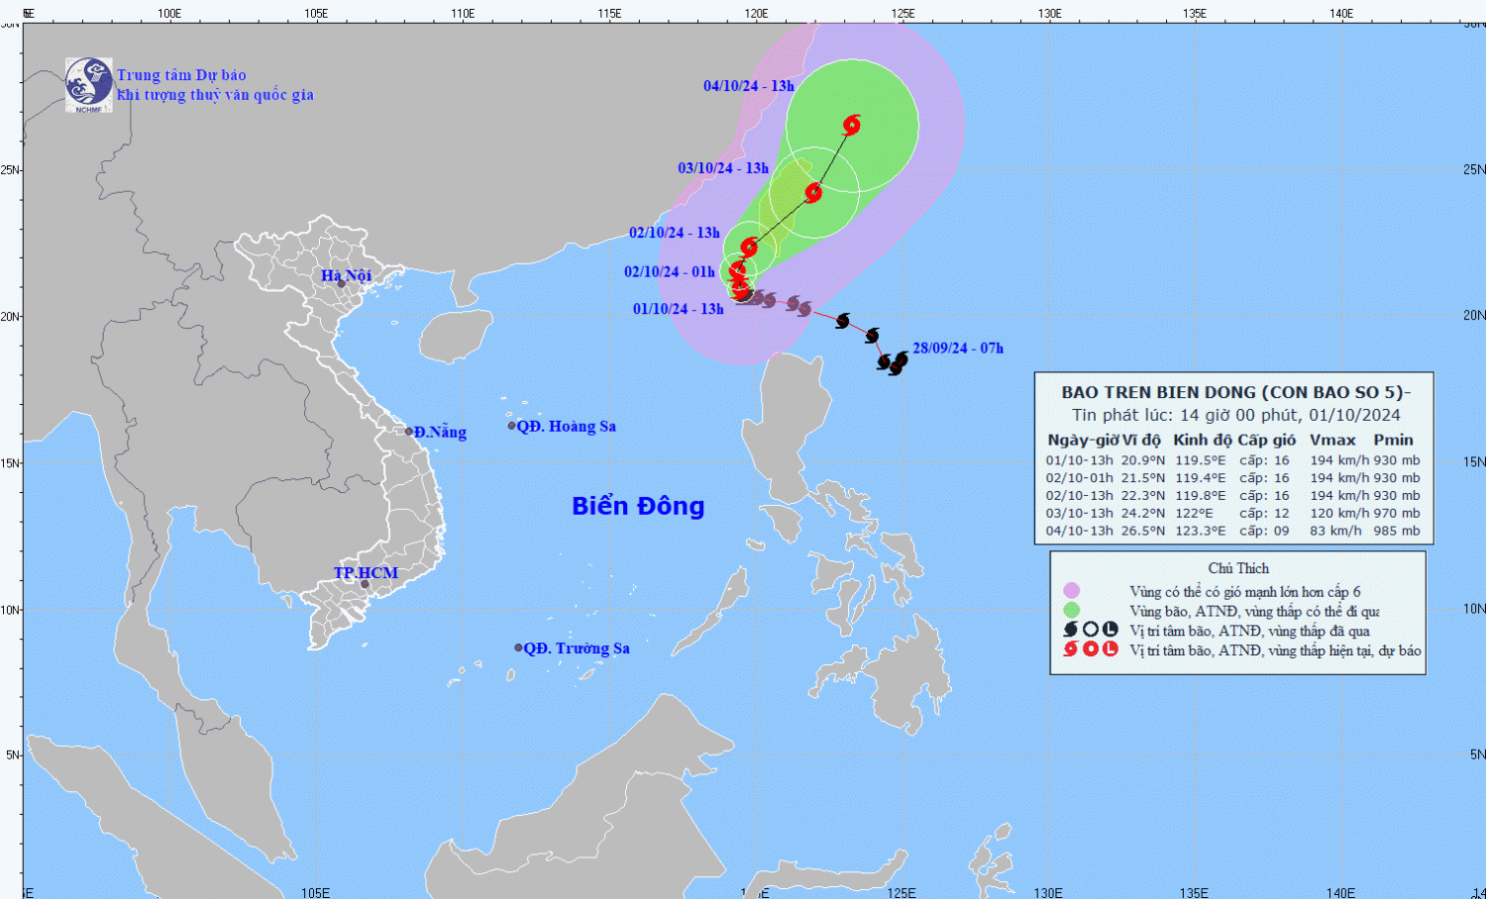The height and width of the screenshot is (899, 1486).
Task: Click the red 'L' low-pressure icon in legend
Action: tap(1111, 649)
